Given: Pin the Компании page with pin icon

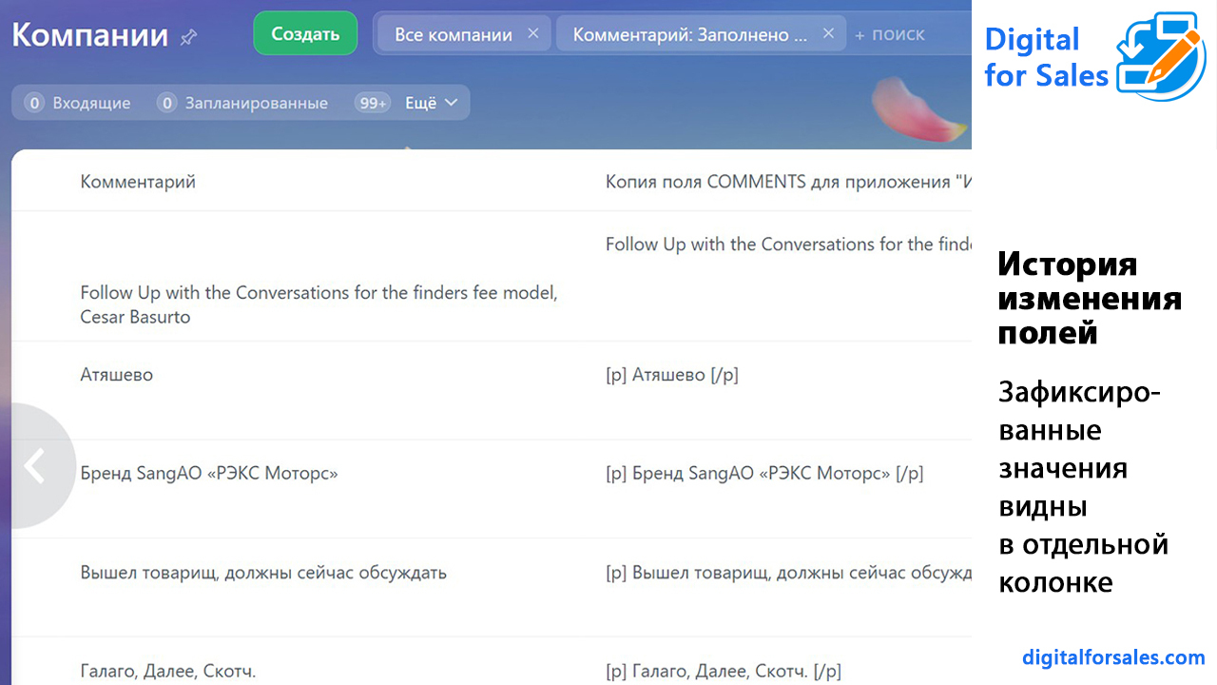Looking at the screenshot, I should coord(188,38).
